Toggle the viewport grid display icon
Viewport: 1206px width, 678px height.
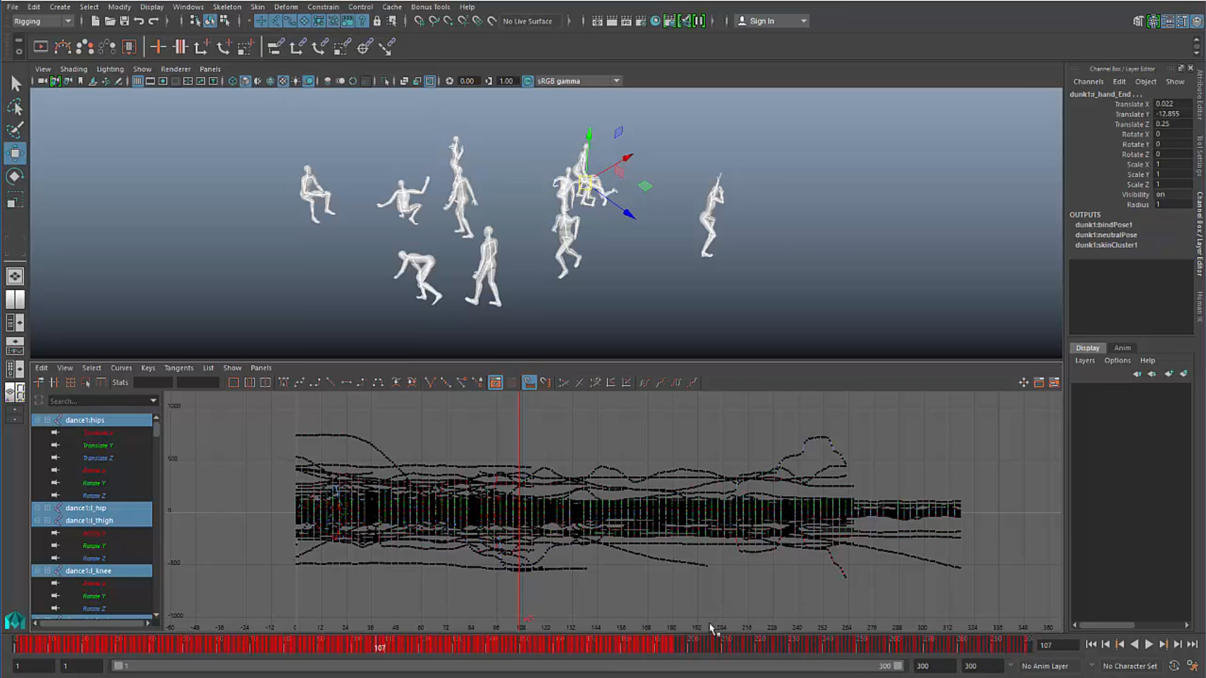137,81
